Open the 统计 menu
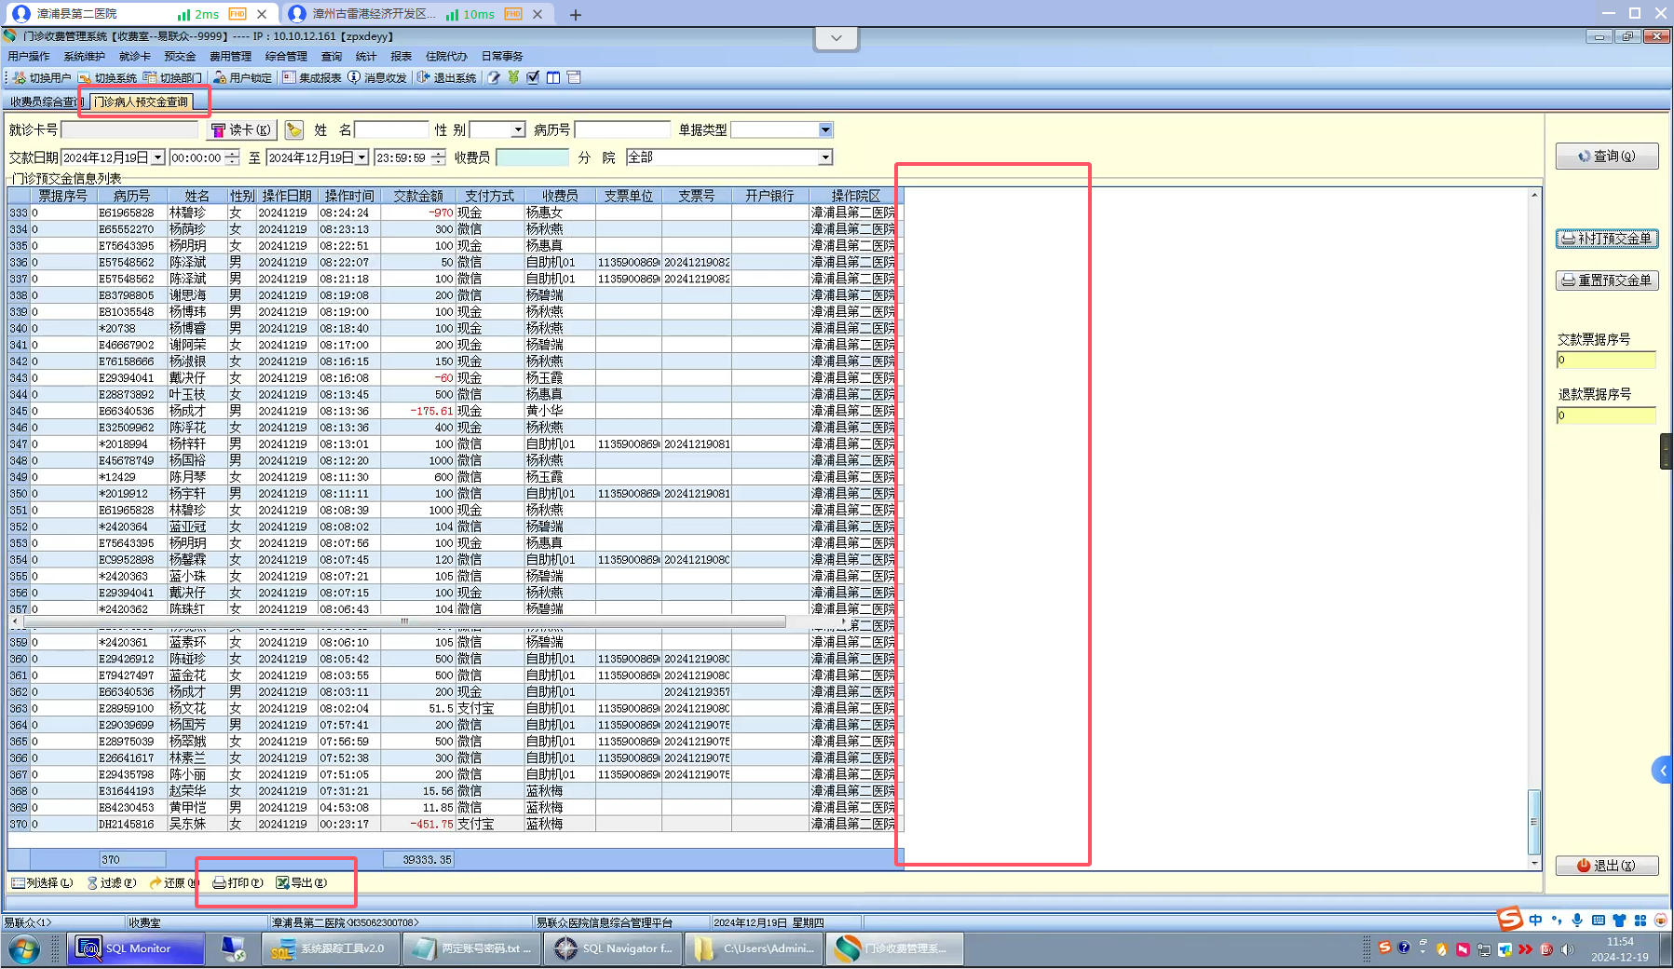Screen dimensions: 1674x969 (366, 57)
